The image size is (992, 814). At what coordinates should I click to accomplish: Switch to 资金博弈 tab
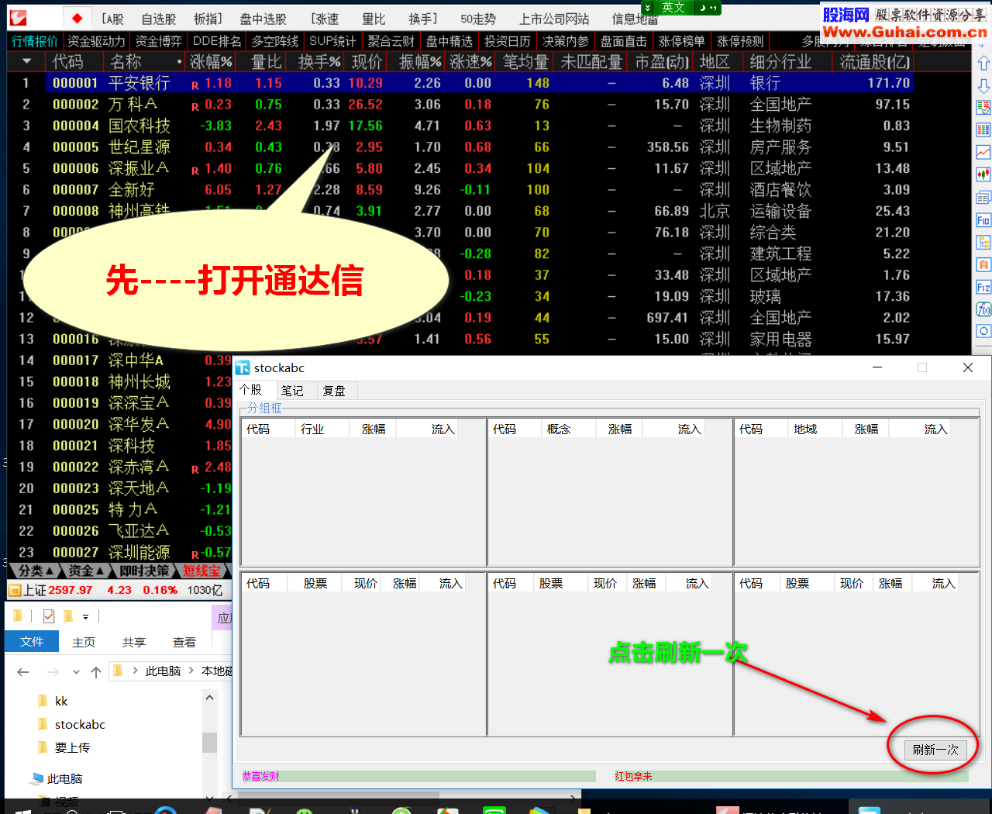point(158,41)
